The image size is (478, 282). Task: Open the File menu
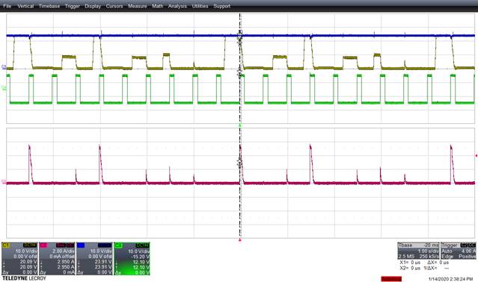point(7,6)
